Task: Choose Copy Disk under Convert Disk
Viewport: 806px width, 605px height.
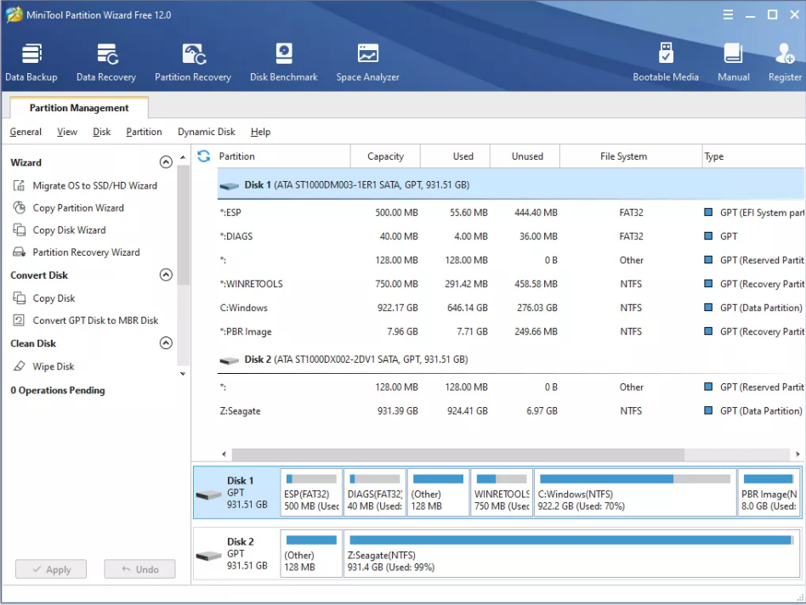Action: click(44, 298)
